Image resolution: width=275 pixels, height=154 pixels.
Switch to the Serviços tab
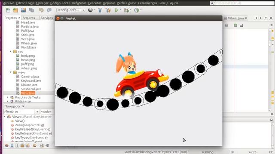point(47,18)
